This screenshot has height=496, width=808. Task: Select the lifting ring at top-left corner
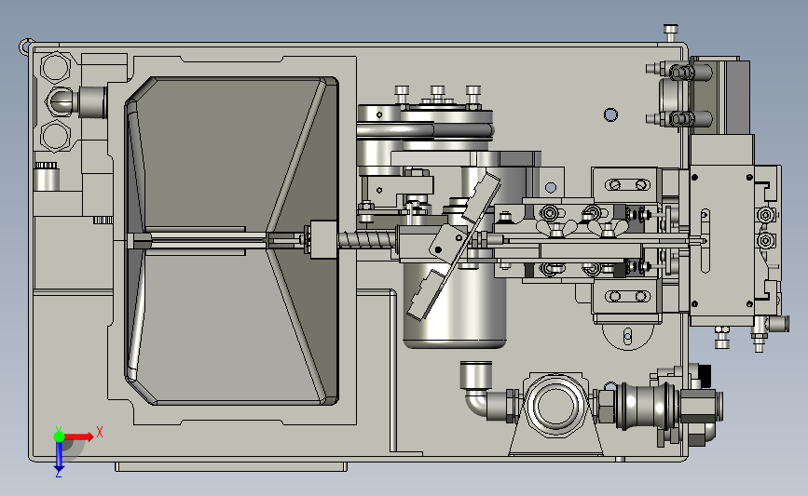tap(26, 47)
